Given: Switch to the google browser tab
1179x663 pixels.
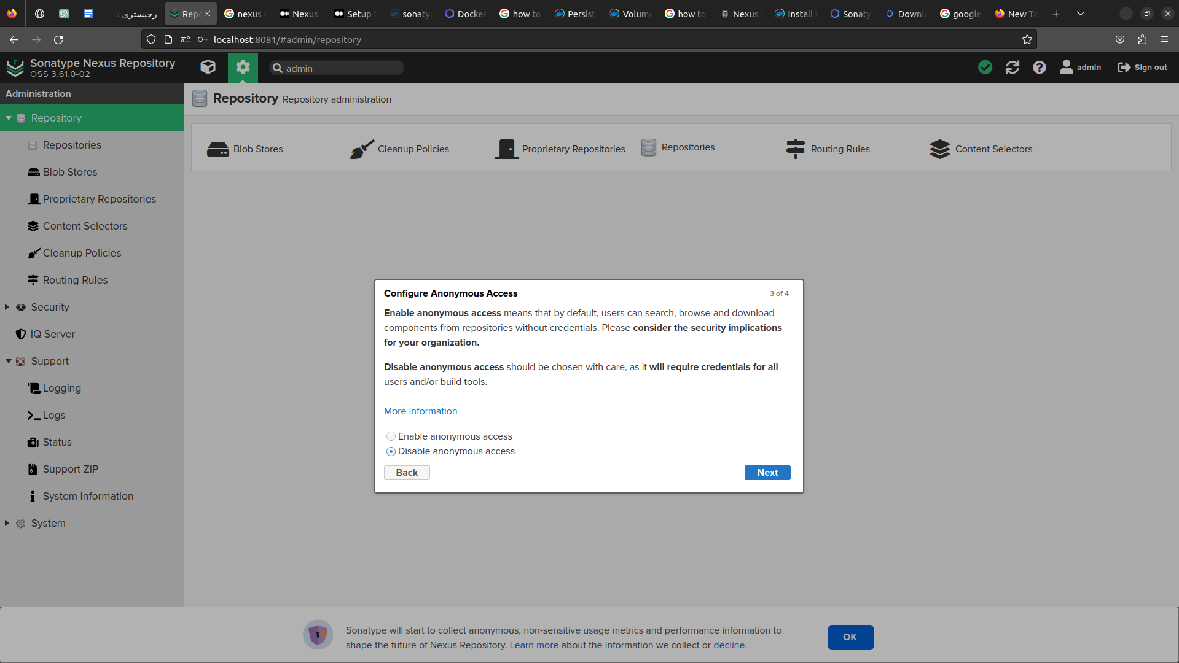Looking at the screenshot, I should 960,14.
